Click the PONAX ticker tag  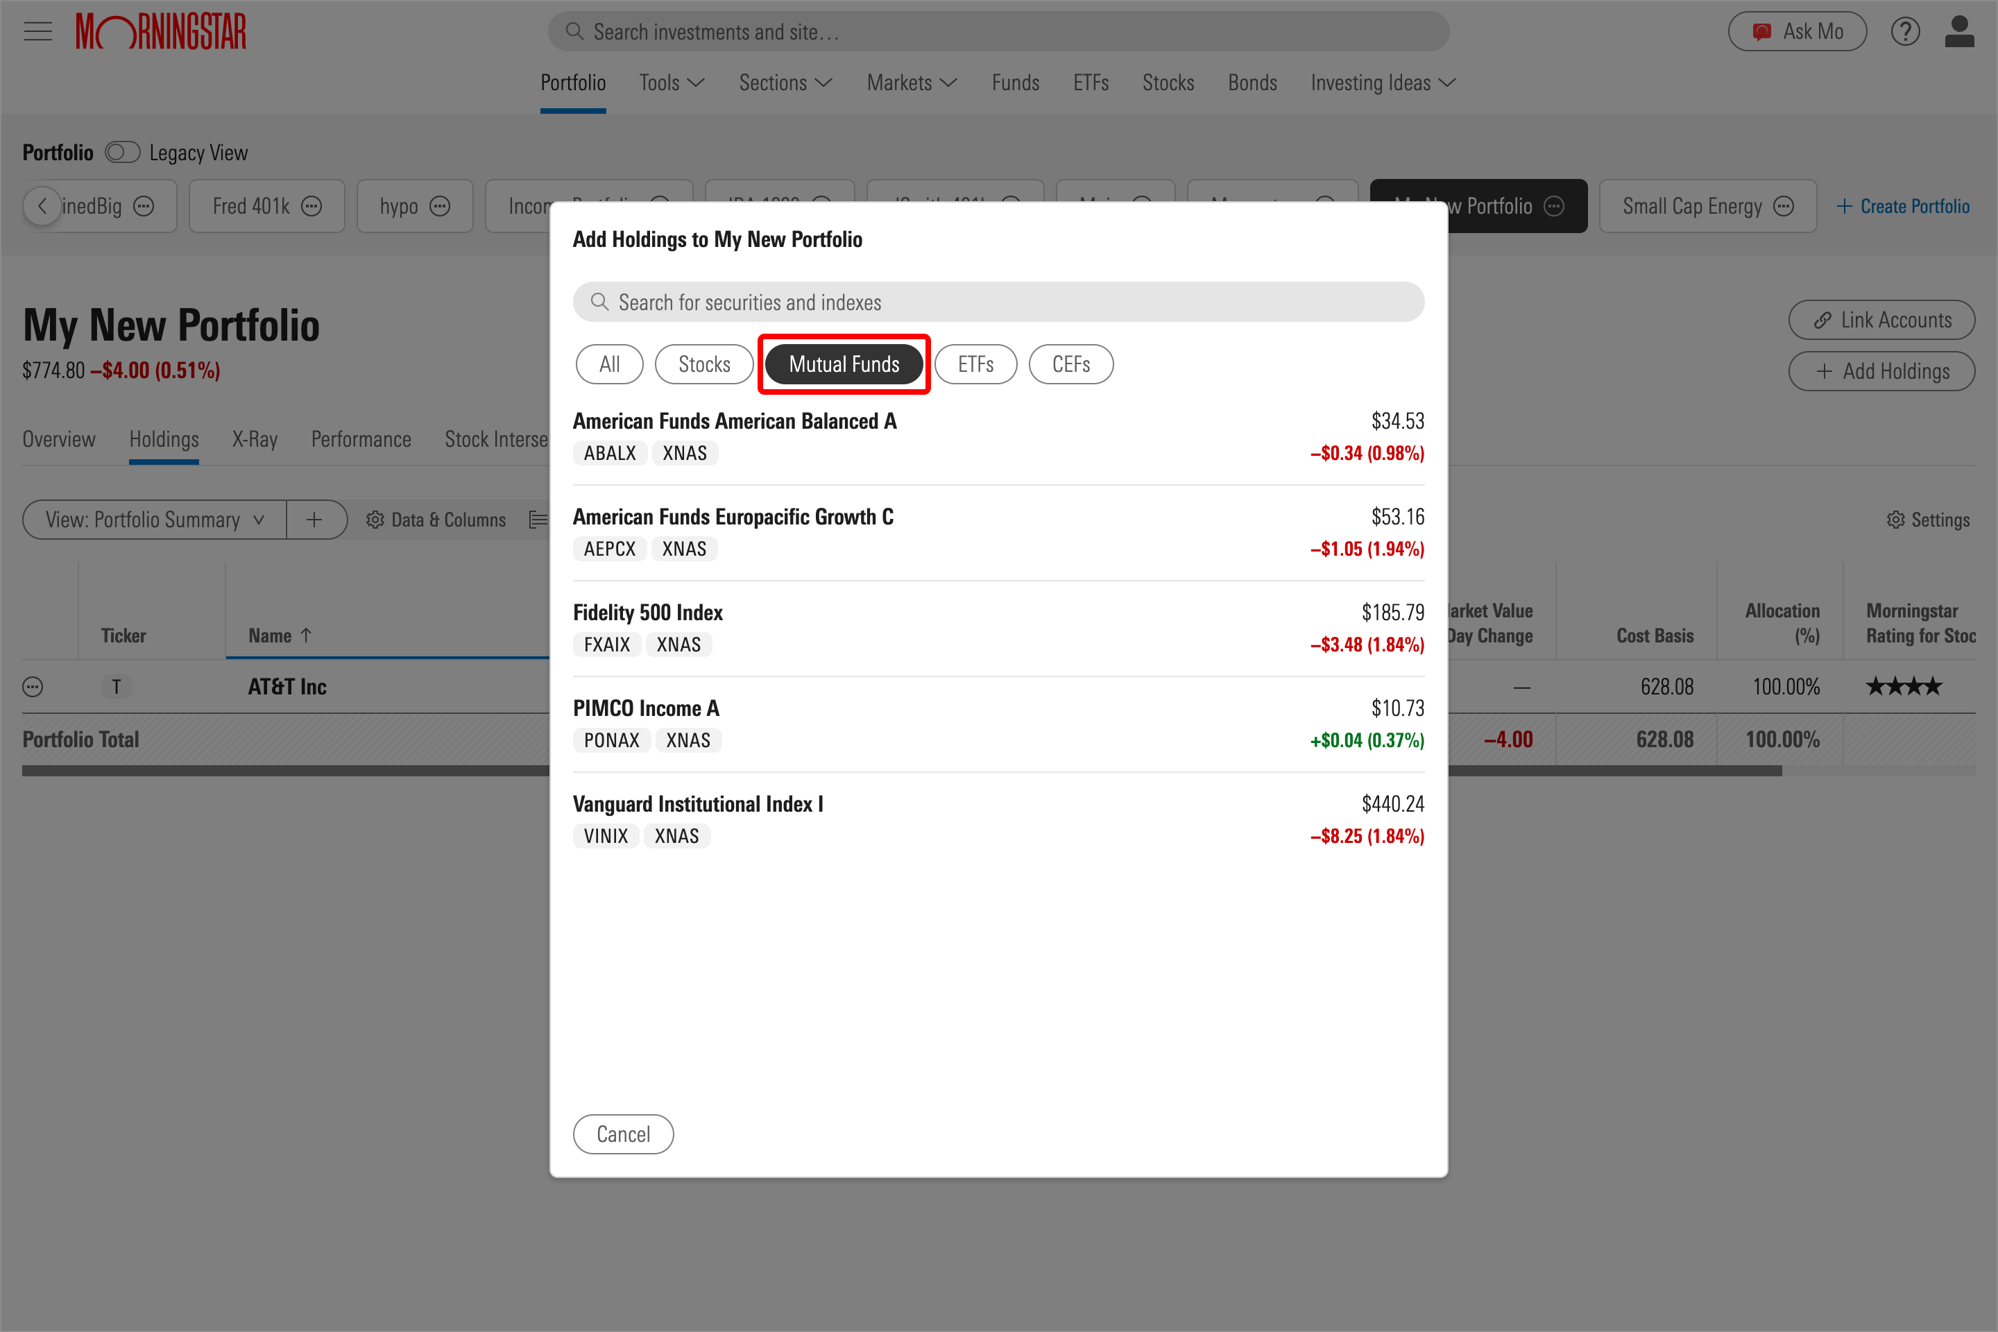612,741
